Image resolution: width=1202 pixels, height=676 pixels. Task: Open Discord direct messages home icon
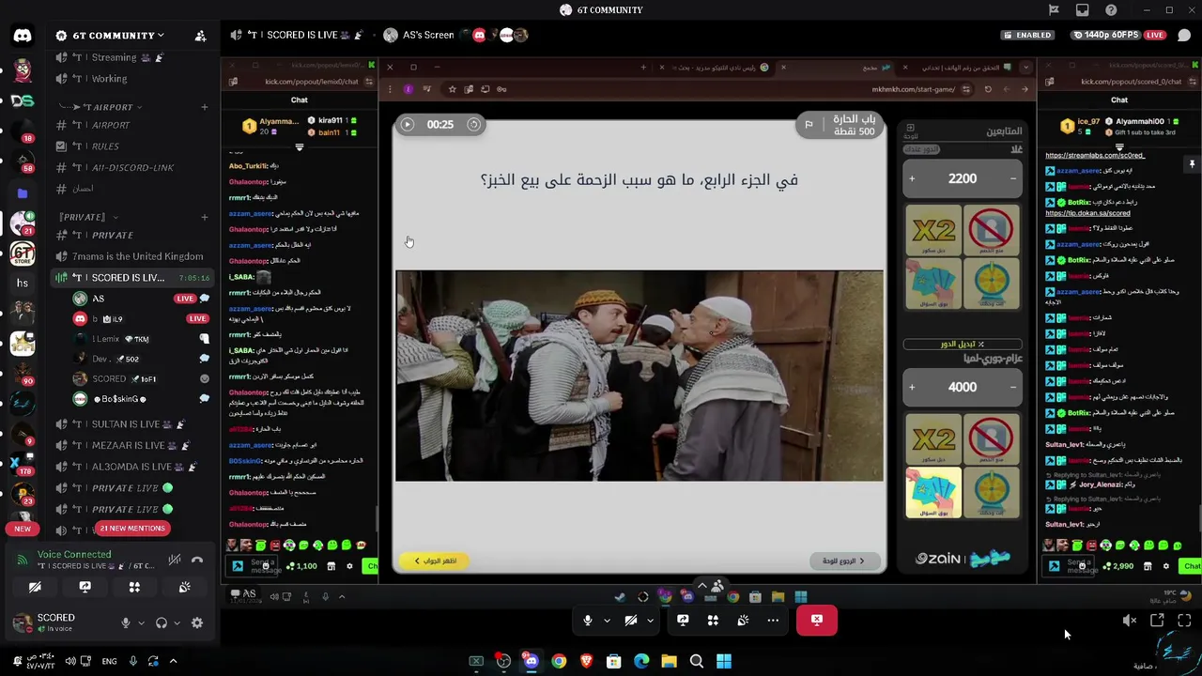tap(23, 36)
